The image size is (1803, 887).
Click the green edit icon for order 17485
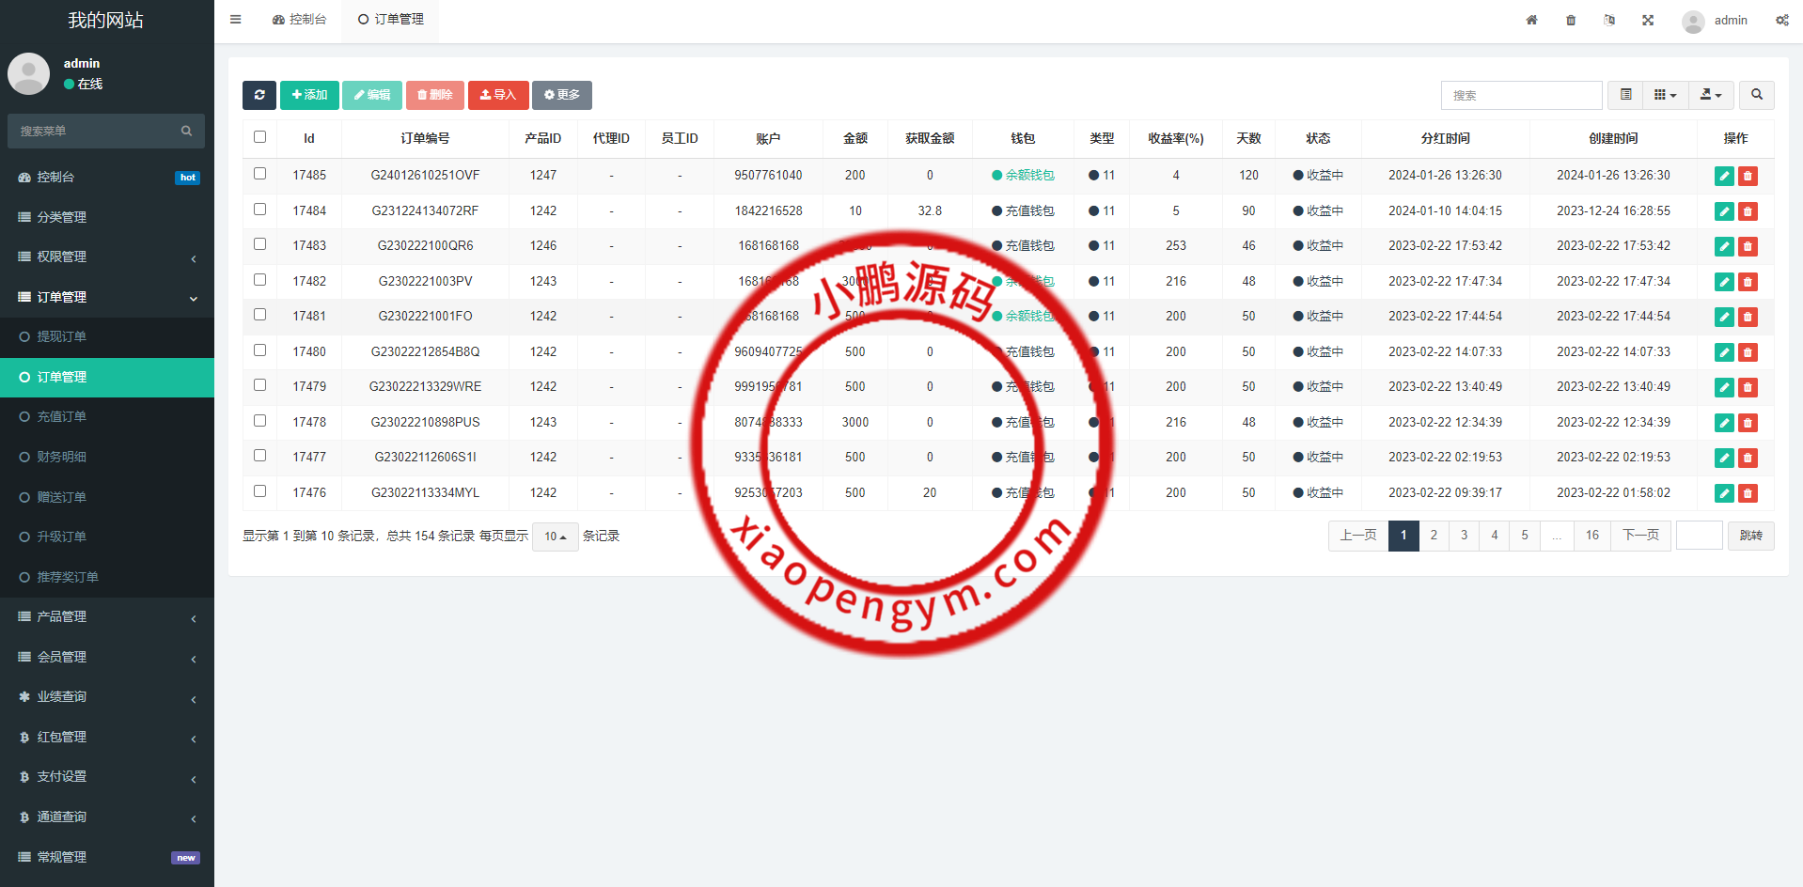point(1724,176)
